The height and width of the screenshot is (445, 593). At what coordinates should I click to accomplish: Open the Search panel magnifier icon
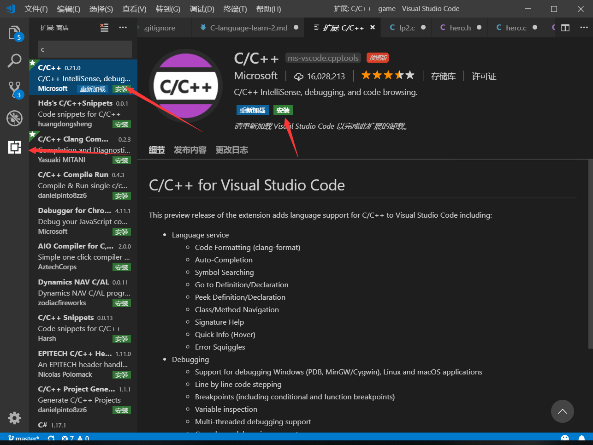14,60
